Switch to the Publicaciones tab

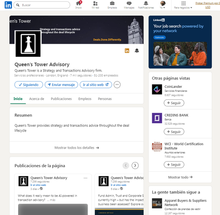pos(61,99)
